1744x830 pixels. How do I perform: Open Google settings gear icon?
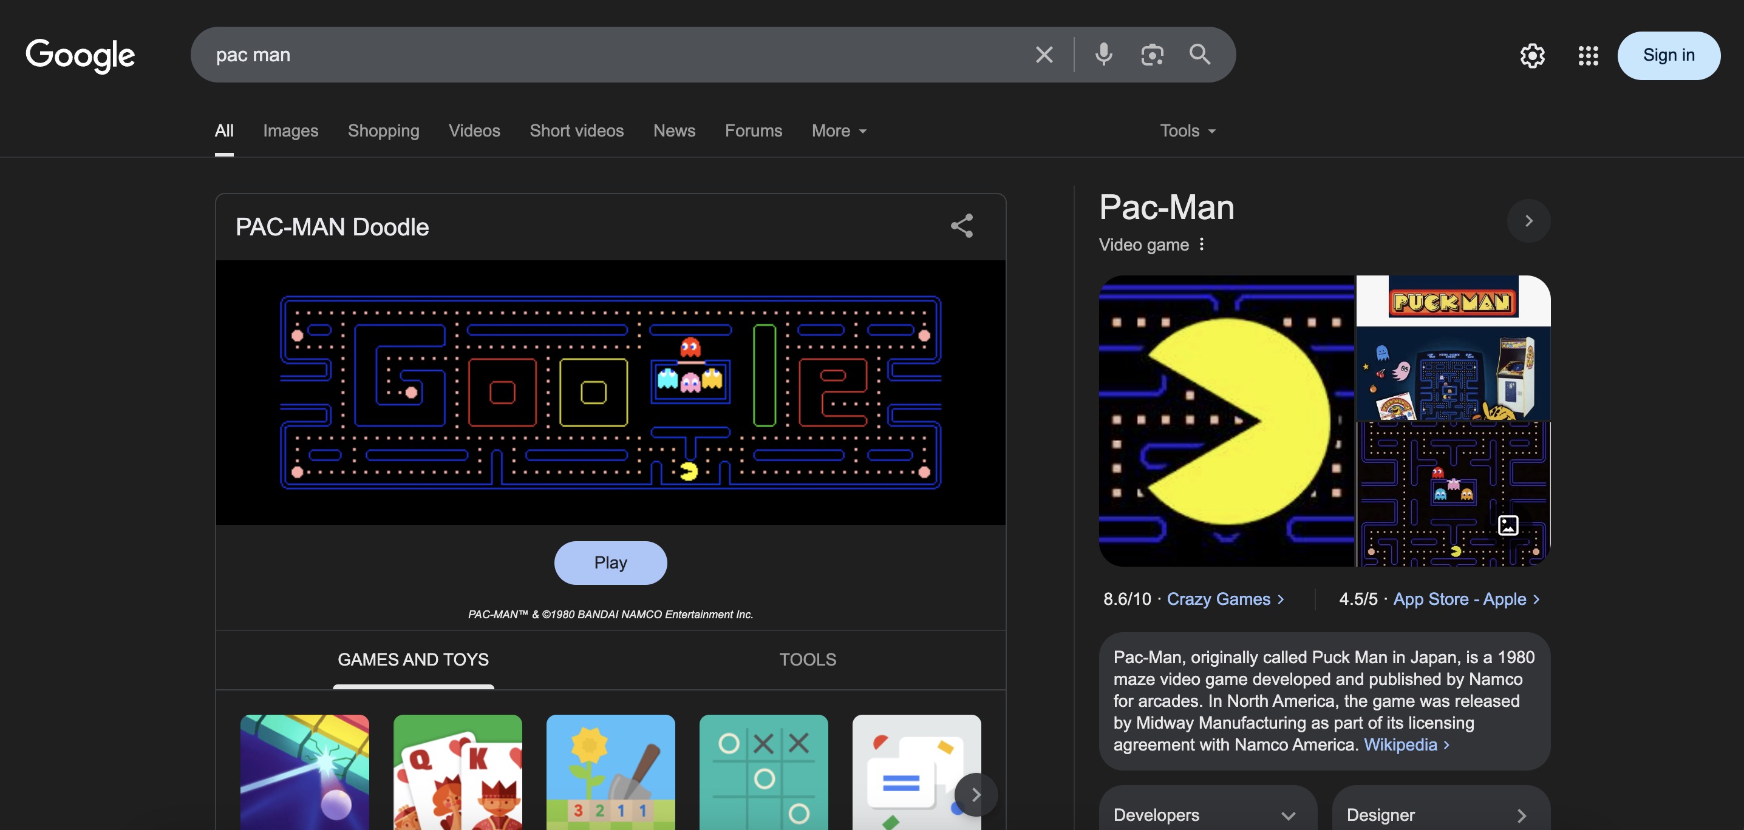(1532, 55)
